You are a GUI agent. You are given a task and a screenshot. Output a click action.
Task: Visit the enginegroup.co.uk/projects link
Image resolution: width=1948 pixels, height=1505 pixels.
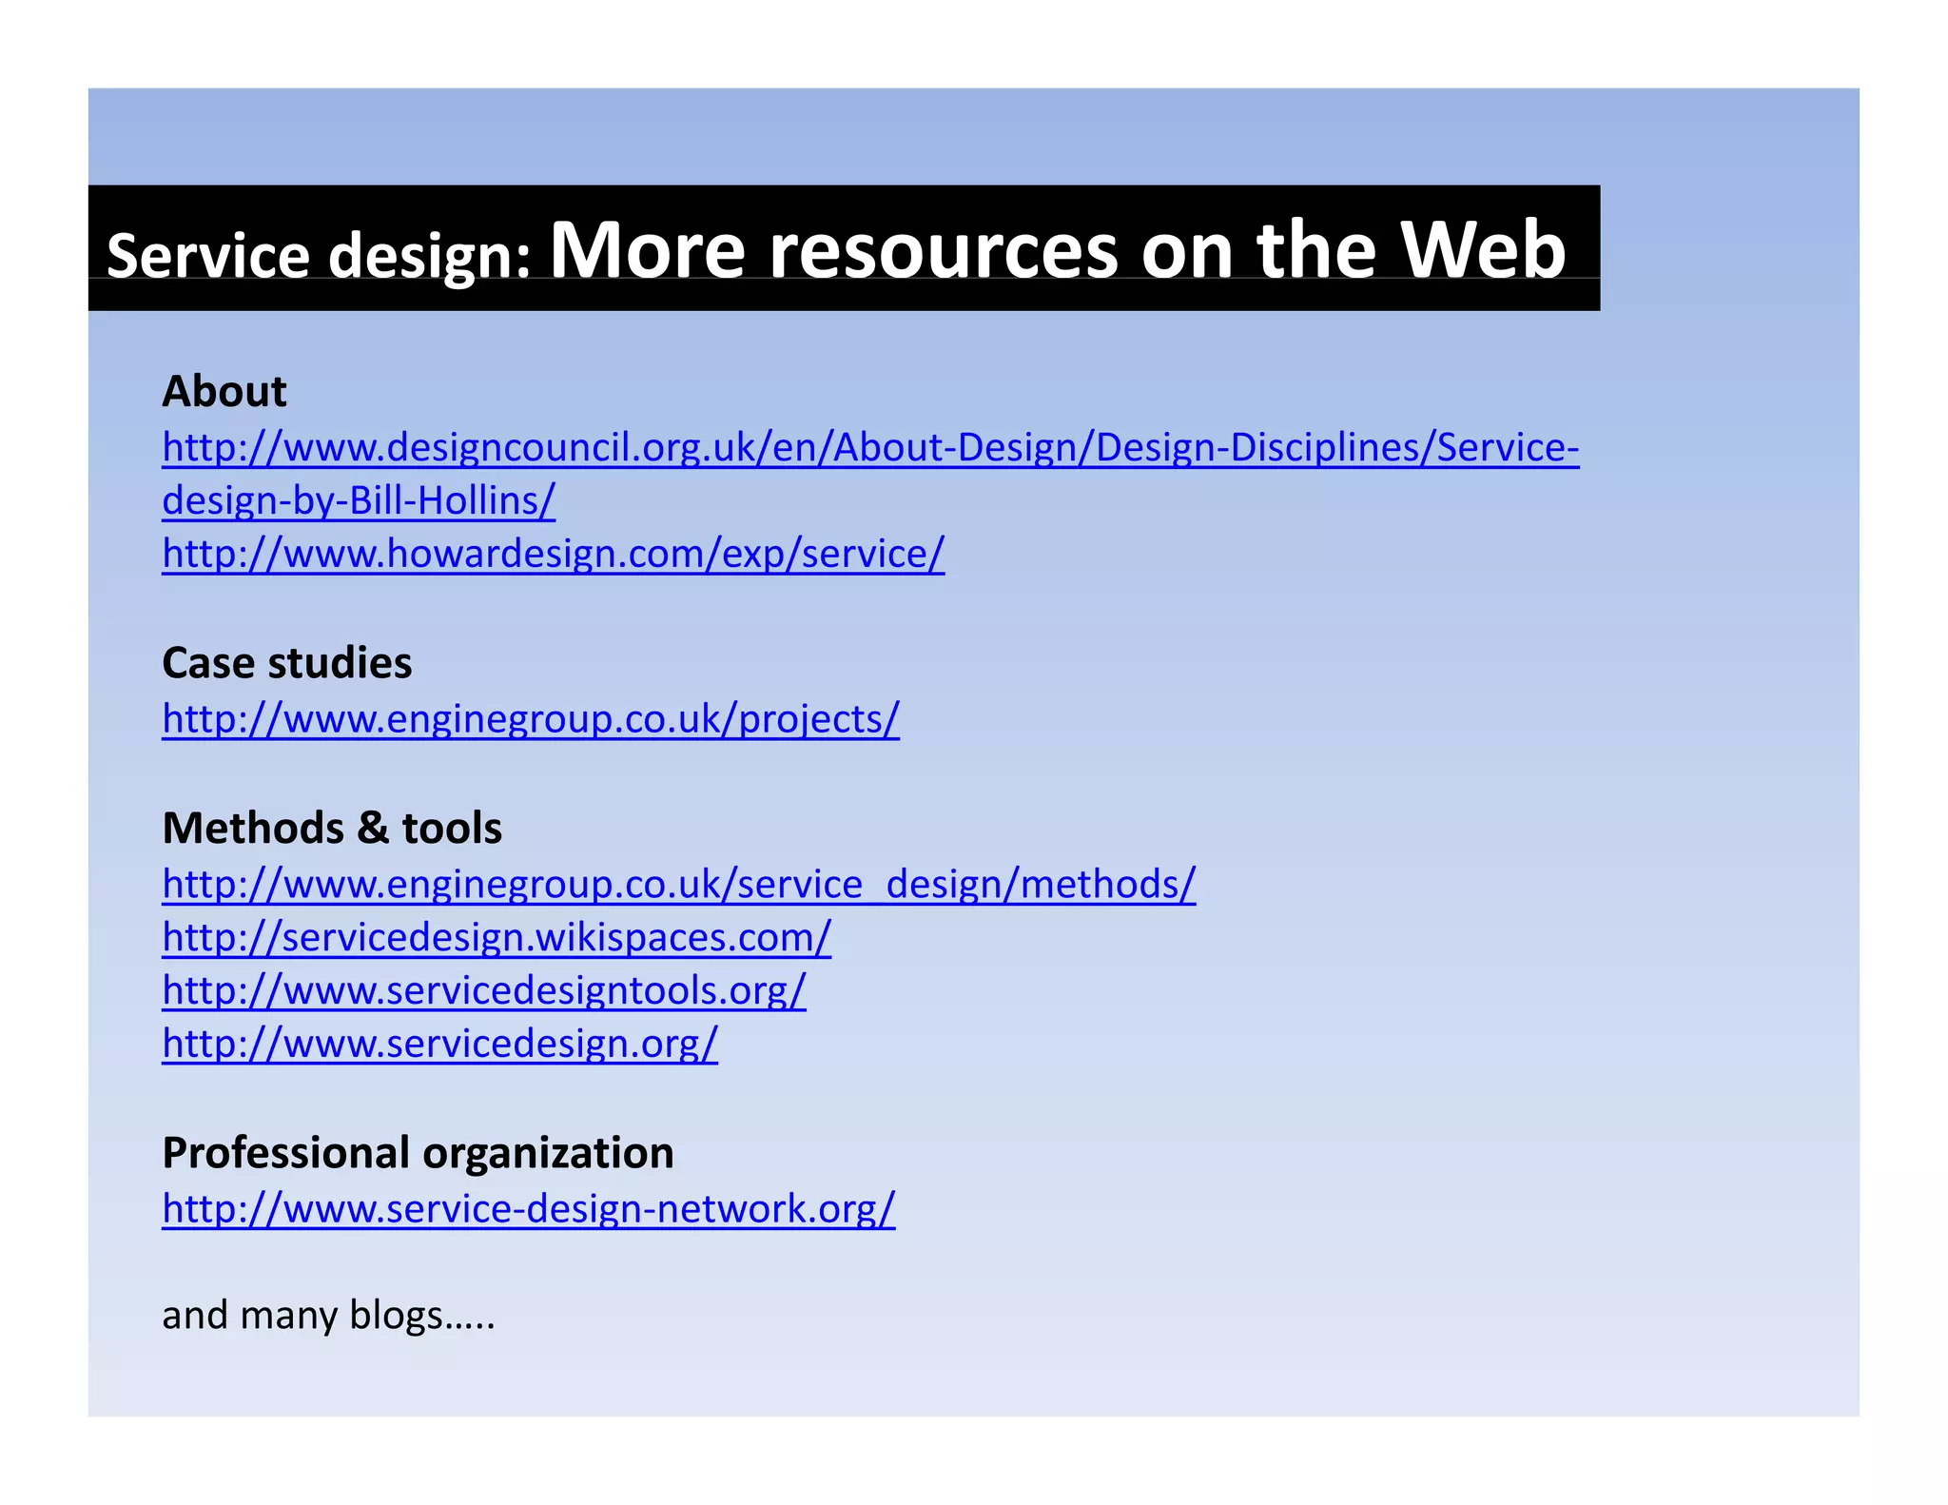531,719
